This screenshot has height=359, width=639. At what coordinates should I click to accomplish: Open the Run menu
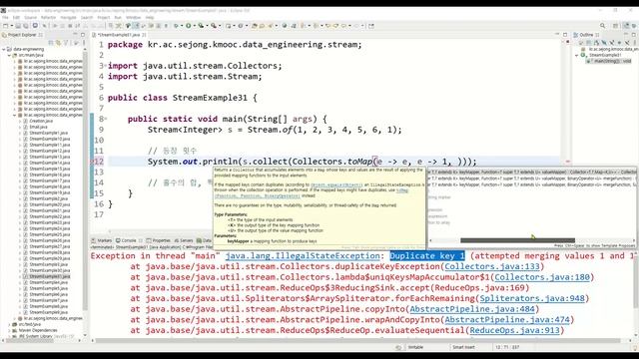tap(118, 18)
